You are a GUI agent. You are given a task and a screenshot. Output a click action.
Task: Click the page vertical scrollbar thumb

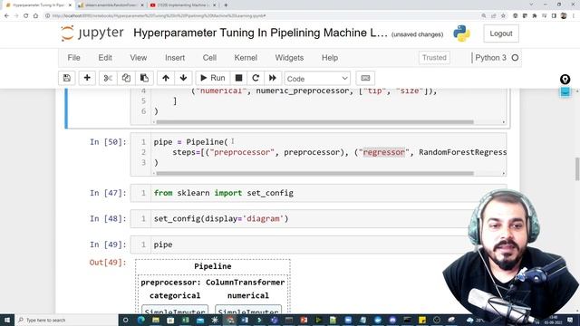pos(577,168)
